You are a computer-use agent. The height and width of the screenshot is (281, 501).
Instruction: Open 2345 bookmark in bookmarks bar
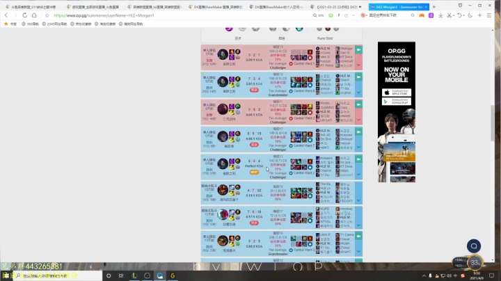[x=54, y=24]
